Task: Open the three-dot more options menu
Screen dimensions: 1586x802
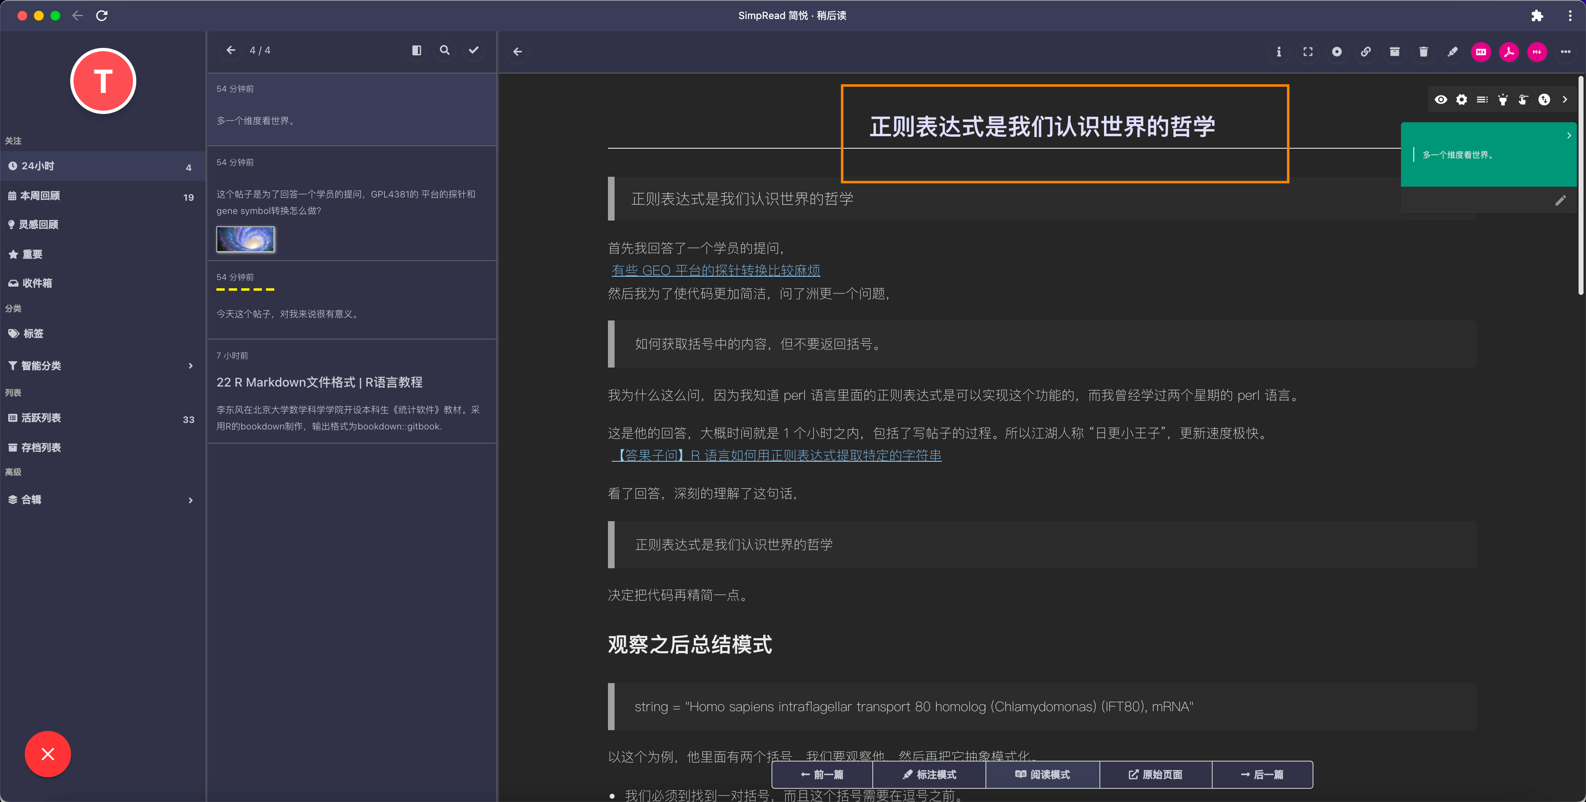Action: coord(1566,52)
